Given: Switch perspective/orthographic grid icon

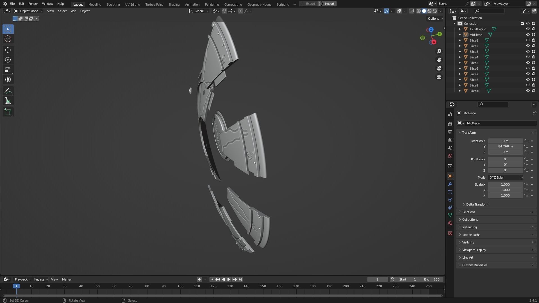Looking at the screenshot, I should click(x=439, y=77).
